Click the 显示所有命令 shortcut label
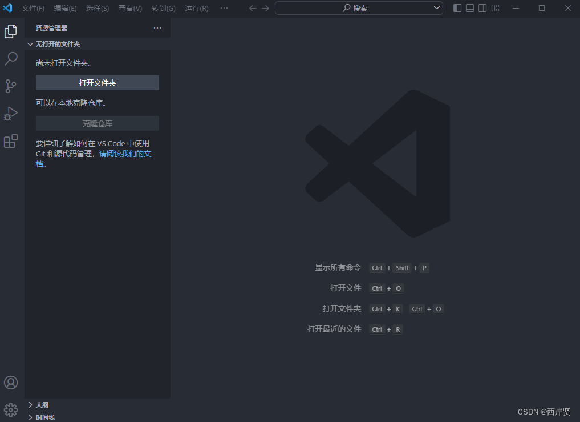 pos(338,267)
